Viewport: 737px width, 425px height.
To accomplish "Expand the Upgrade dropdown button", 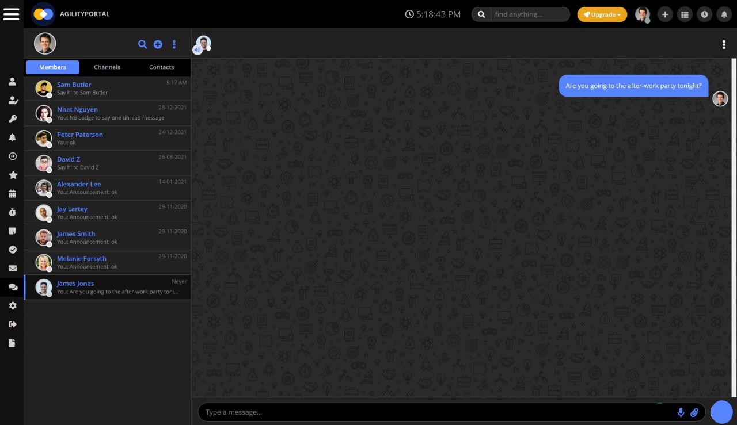I will pyautogui.click(x=602, y=14).
